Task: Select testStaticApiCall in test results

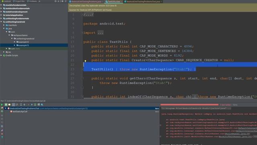Action: (x=20, y=112)
